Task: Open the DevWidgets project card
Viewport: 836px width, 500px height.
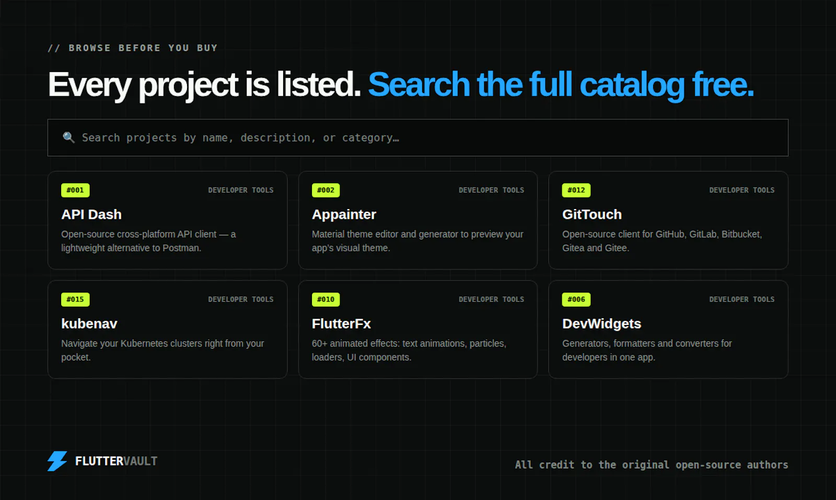Action: [x=668, y=329]
